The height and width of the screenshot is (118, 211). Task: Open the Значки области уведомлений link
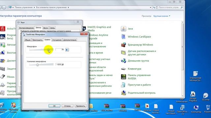[97, 69]
